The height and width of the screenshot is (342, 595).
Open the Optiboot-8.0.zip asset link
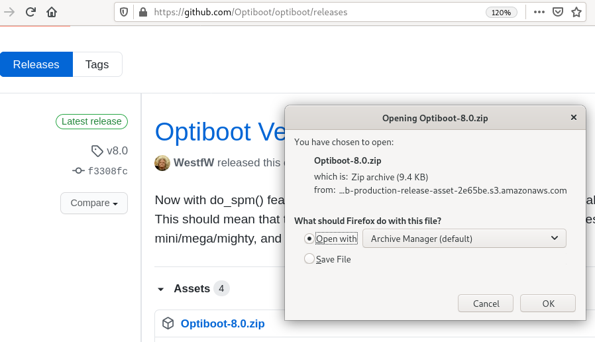[x=223, y=323]
